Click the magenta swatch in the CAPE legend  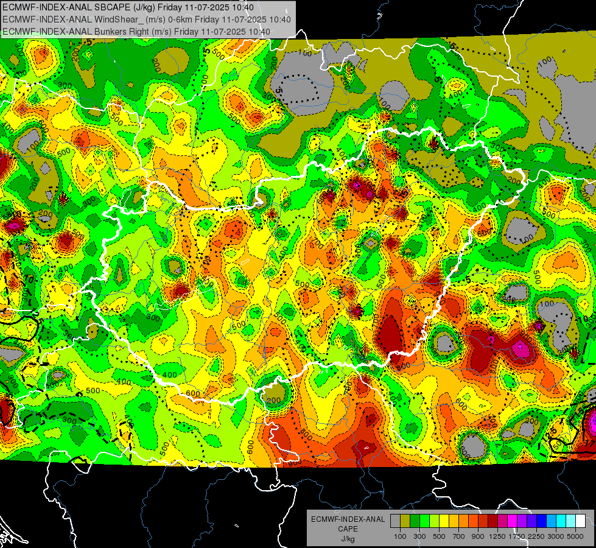click(512, 521)
